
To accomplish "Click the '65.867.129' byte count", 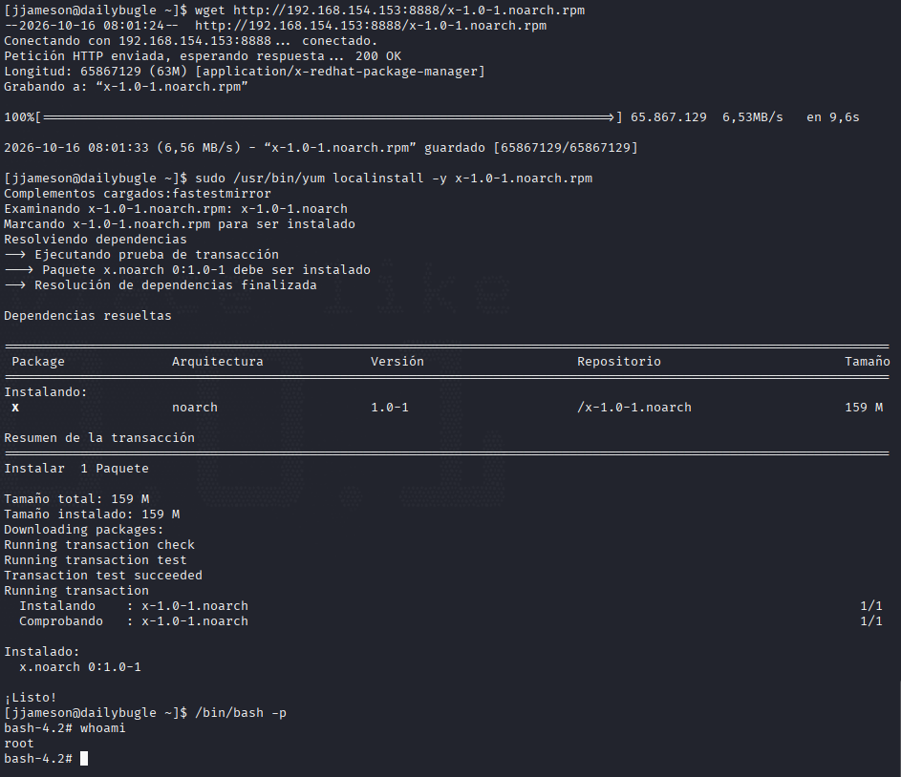I will pos(668,117).
